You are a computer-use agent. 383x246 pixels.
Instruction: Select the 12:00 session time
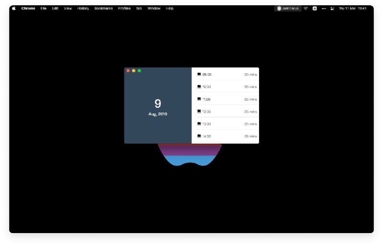coord(207,112)
